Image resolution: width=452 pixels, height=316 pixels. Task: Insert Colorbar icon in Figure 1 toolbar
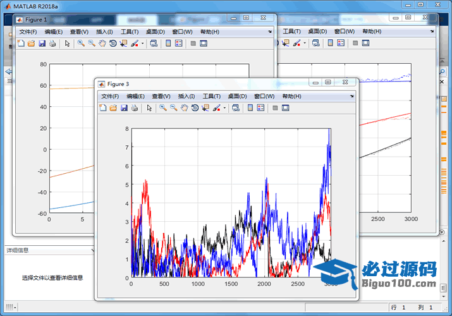168,44
